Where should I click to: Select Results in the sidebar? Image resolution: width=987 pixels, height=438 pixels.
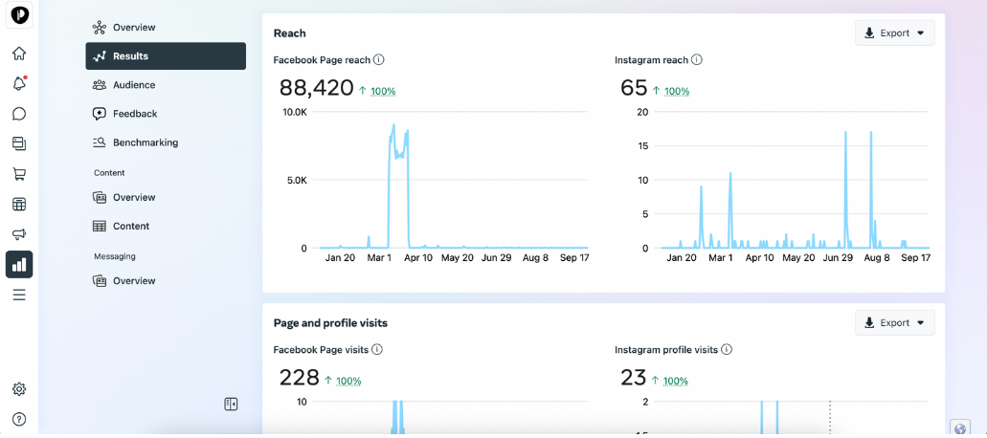[x=166, y=55]
